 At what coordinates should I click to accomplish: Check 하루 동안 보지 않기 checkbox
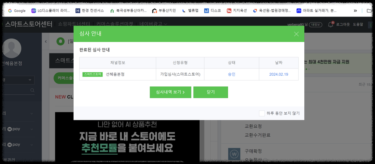[x=262, y=113]
